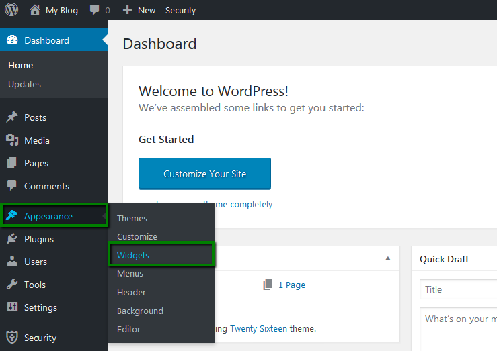The width and height of the screenshot is (497, 351).
Task: Open My Blog site link
Action: click(x=61, y=11)
